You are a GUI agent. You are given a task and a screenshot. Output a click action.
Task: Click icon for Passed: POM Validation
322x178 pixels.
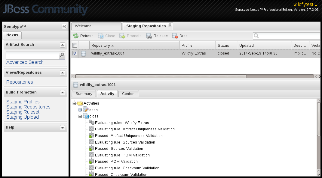coord(91,162)
